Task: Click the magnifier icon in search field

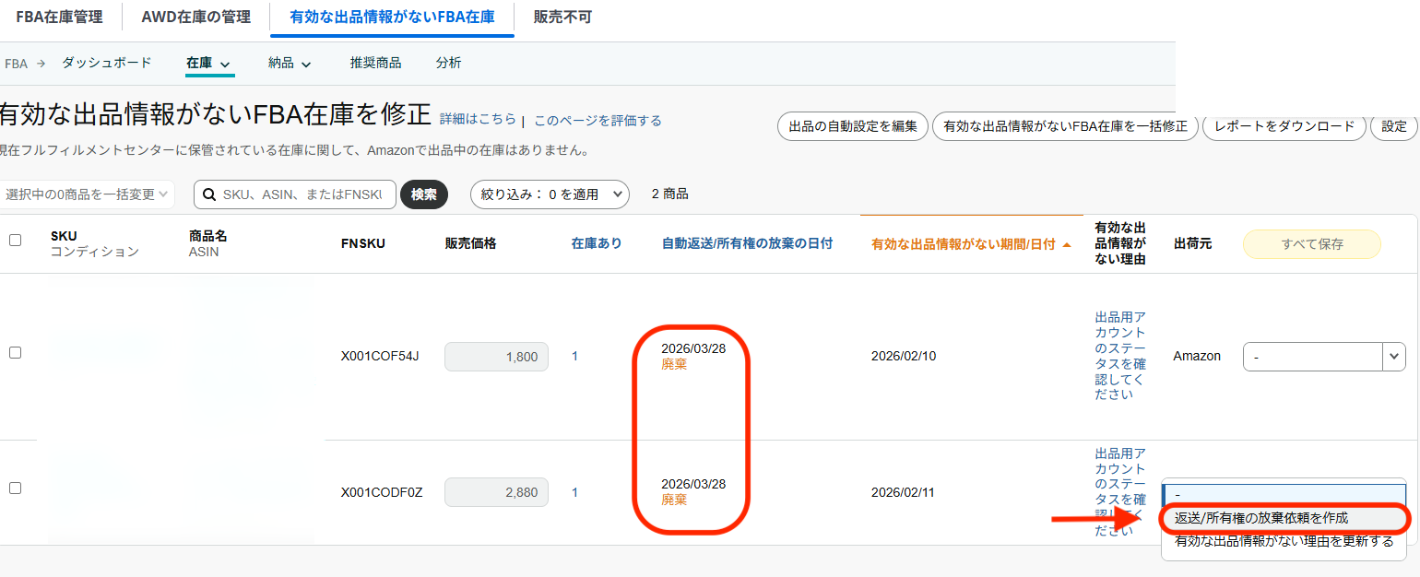Action: 208,194
